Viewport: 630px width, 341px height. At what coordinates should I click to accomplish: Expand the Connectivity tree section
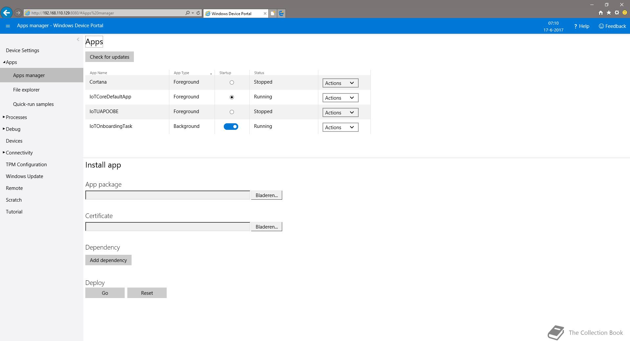click(4, 152)
